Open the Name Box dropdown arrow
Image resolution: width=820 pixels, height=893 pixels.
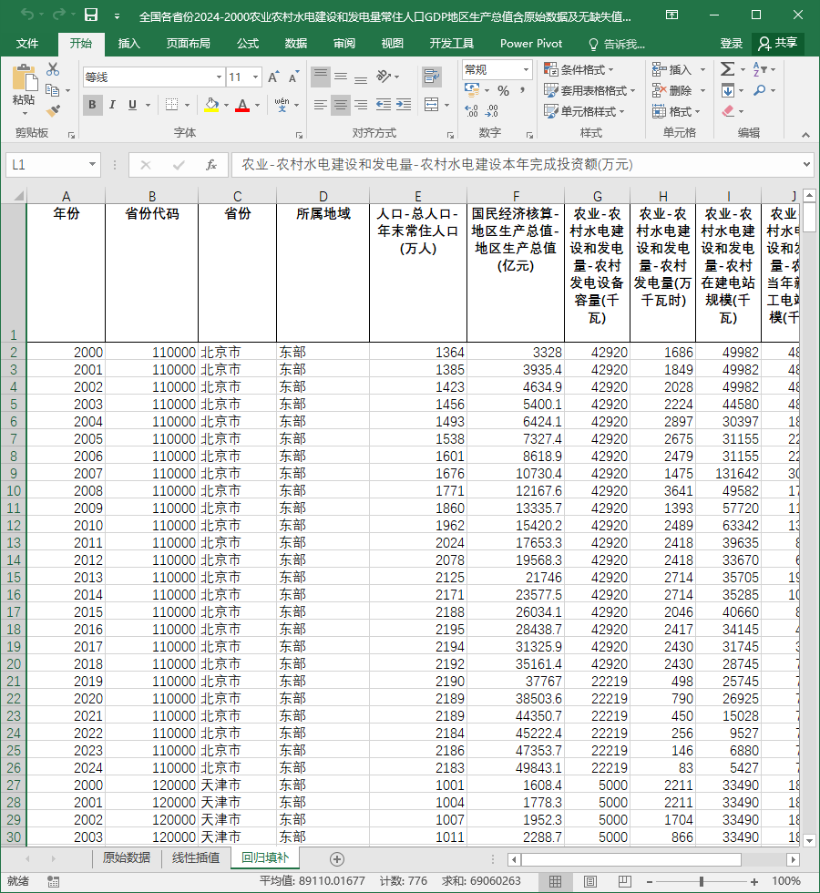point(92,165)
